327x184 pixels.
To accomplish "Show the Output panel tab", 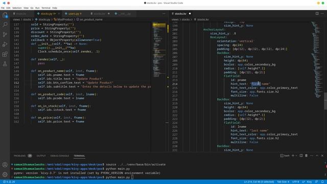I will tap(41, 156).
